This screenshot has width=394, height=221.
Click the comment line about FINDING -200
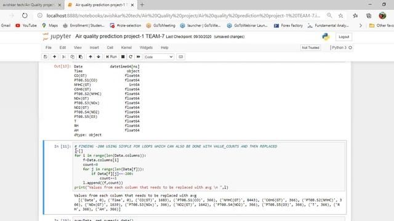(x=176, y=146)
